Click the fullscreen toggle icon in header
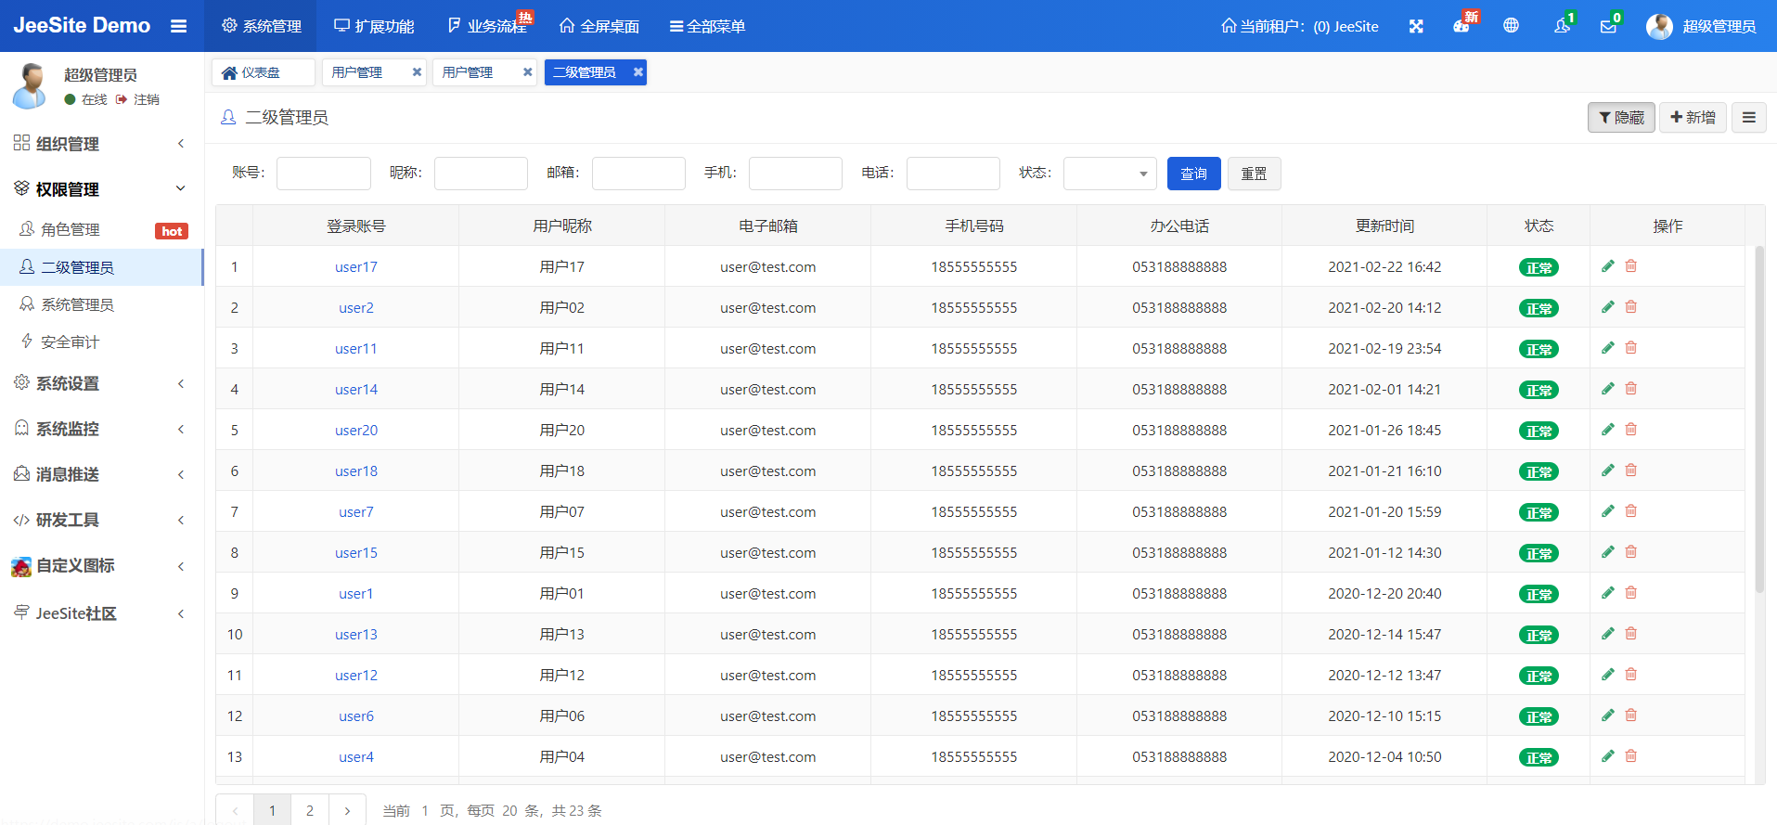 [1415, 26]
